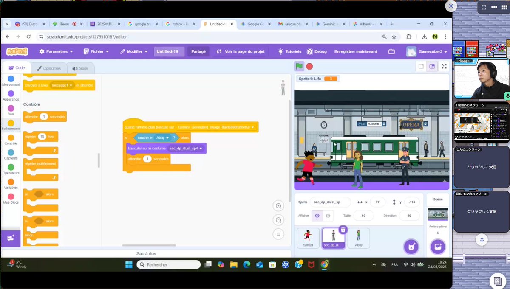Select the Contrôle block category

(x=11, y=140)
